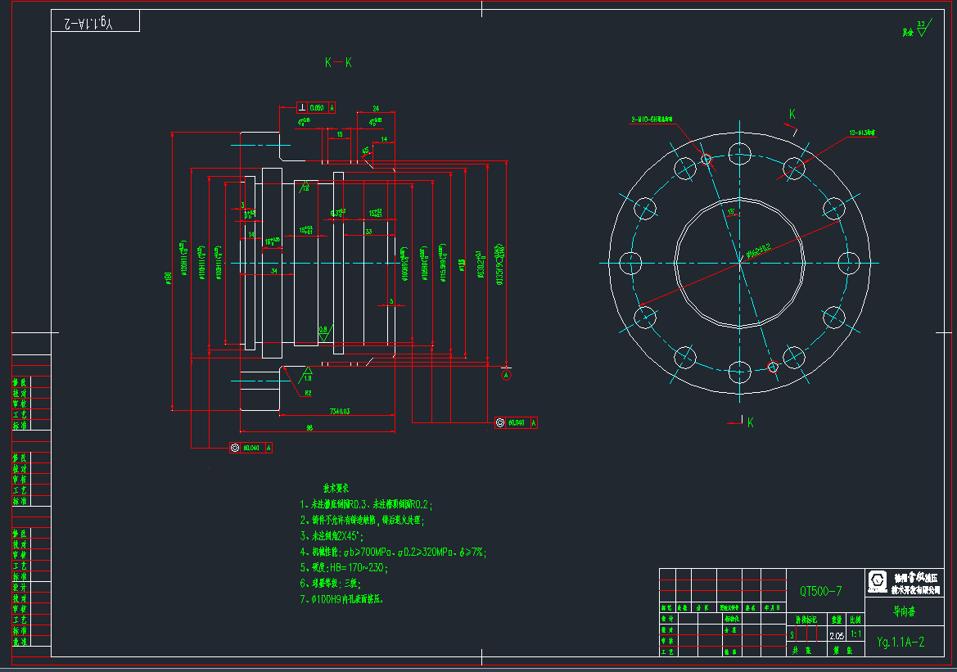Click the 1:1 scale value in title block
The height and width of the screenshot is (672, 957).
[x=855, y=634]
